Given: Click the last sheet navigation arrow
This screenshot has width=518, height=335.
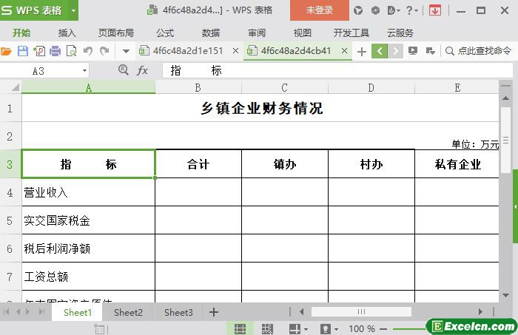Looking at the screenshot, I should click(41, 312).
